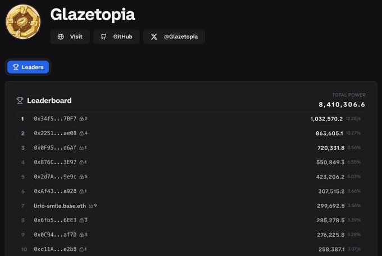Click the trophy icon in Leaders tab

(15, 67)
